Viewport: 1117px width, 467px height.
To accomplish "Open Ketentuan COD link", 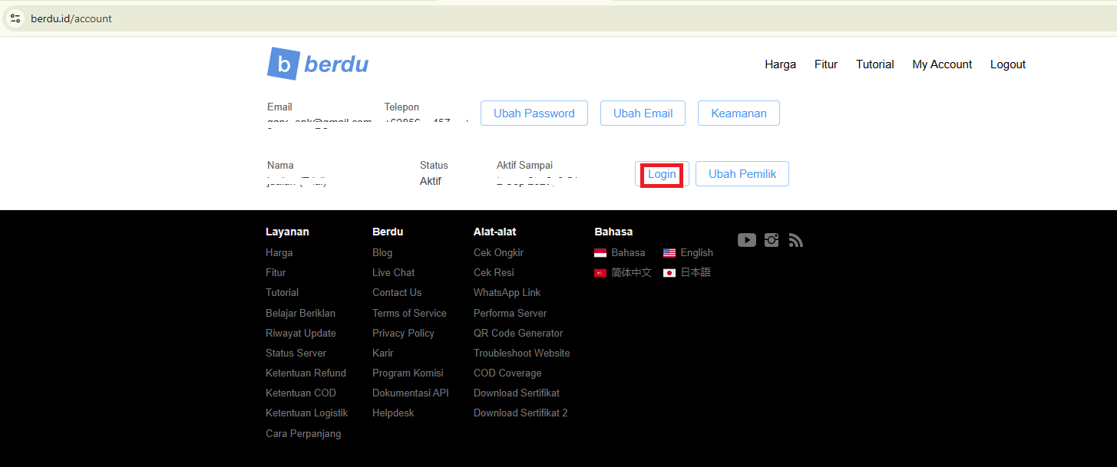I will (x=301, y=393).
